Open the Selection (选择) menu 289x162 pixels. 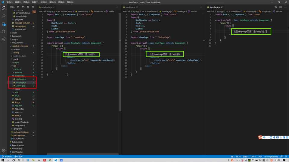click(26, 2)
